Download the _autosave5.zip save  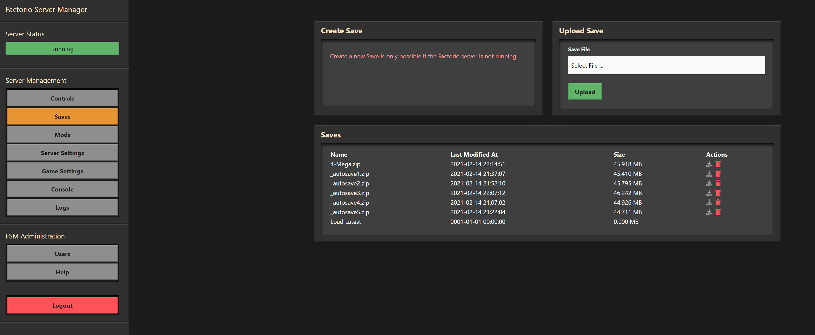[x=709, y=212]
